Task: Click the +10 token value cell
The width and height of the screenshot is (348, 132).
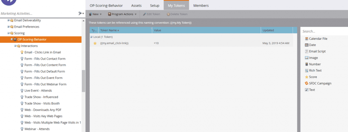Action: pyautogui.click(x=156, y=43)
